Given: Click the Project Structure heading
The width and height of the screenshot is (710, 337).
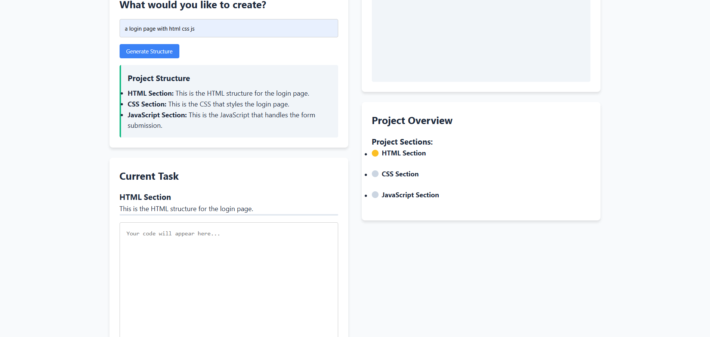Looking at the screenshot, I should coord(159,78).
